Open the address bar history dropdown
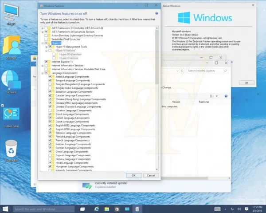Screen dimensions: 266x213 (x=178, y=71)
